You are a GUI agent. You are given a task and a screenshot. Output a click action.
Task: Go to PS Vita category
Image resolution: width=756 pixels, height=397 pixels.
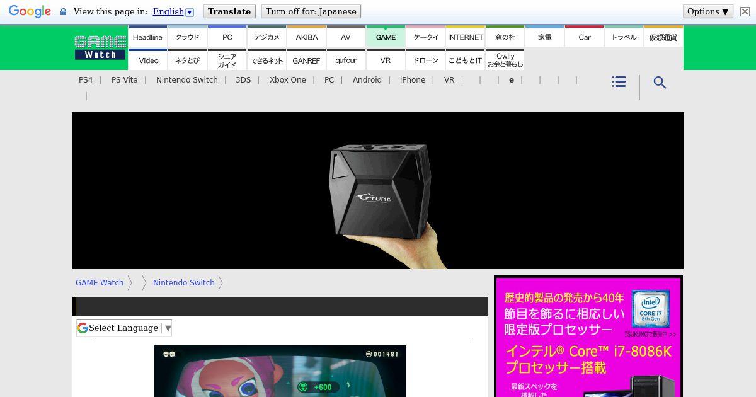pyautogui.click(x=124, y=79)
